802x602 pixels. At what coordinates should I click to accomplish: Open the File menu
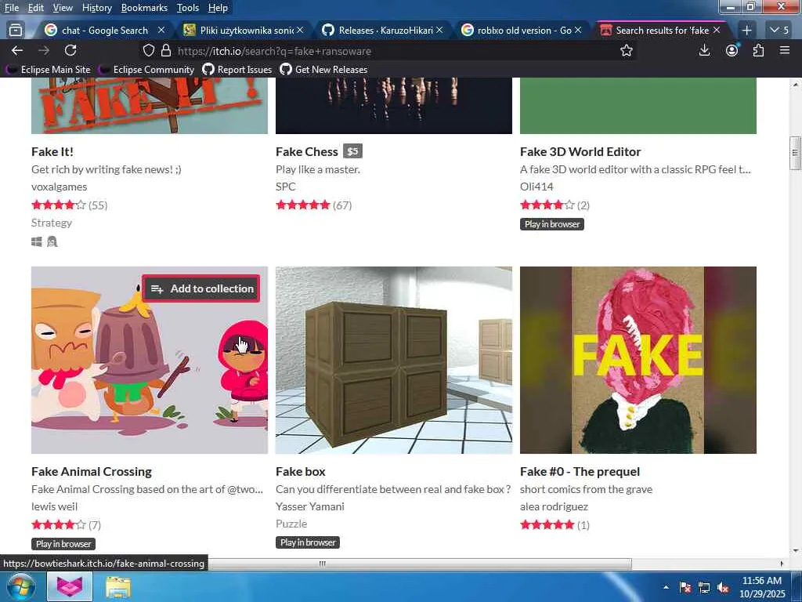coord(11,8)
